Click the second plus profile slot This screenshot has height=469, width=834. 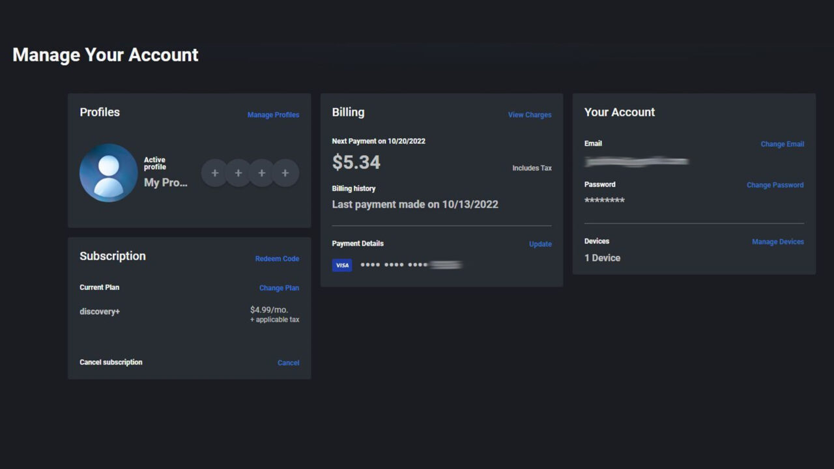238,173
